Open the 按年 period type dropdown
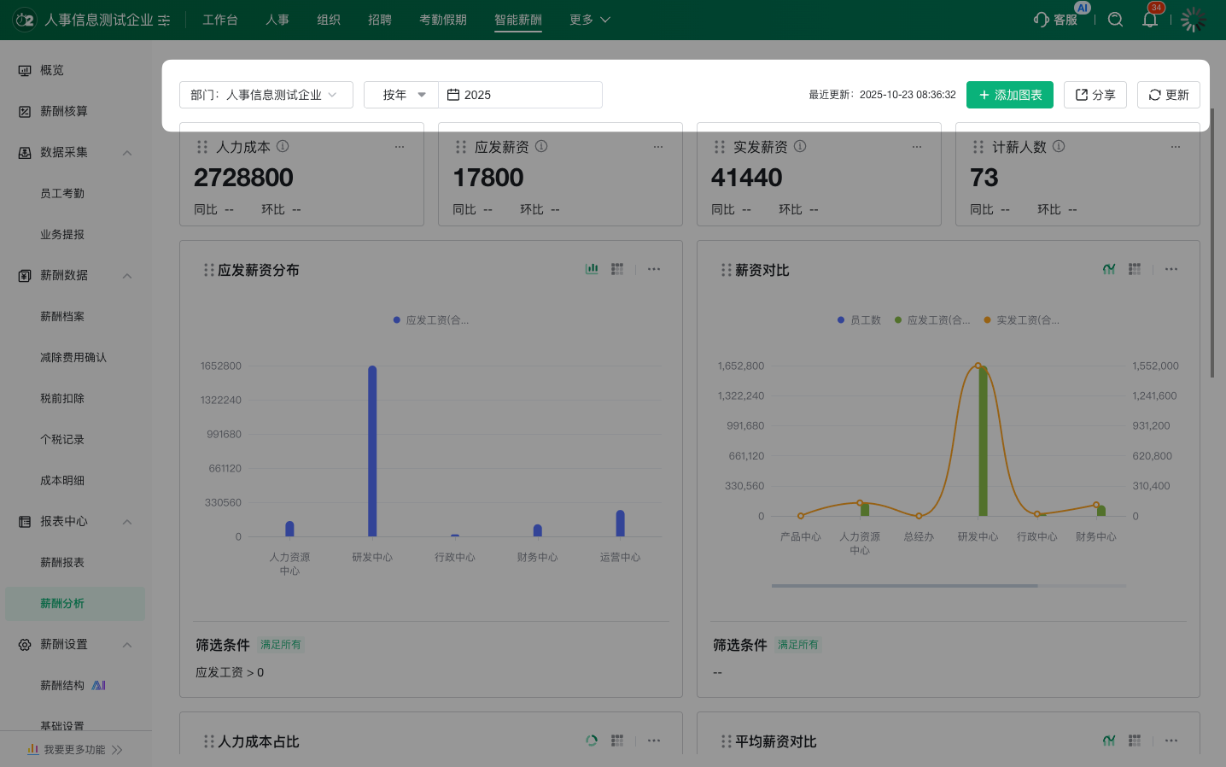The height and width of the screenshot is (767, 1226). click(401, 95)
